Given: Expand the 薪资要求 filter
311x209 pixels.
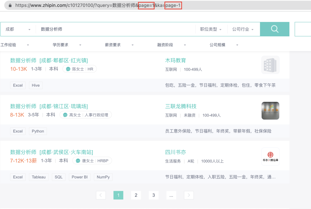Looking at the screenshot, I should 119,45.
